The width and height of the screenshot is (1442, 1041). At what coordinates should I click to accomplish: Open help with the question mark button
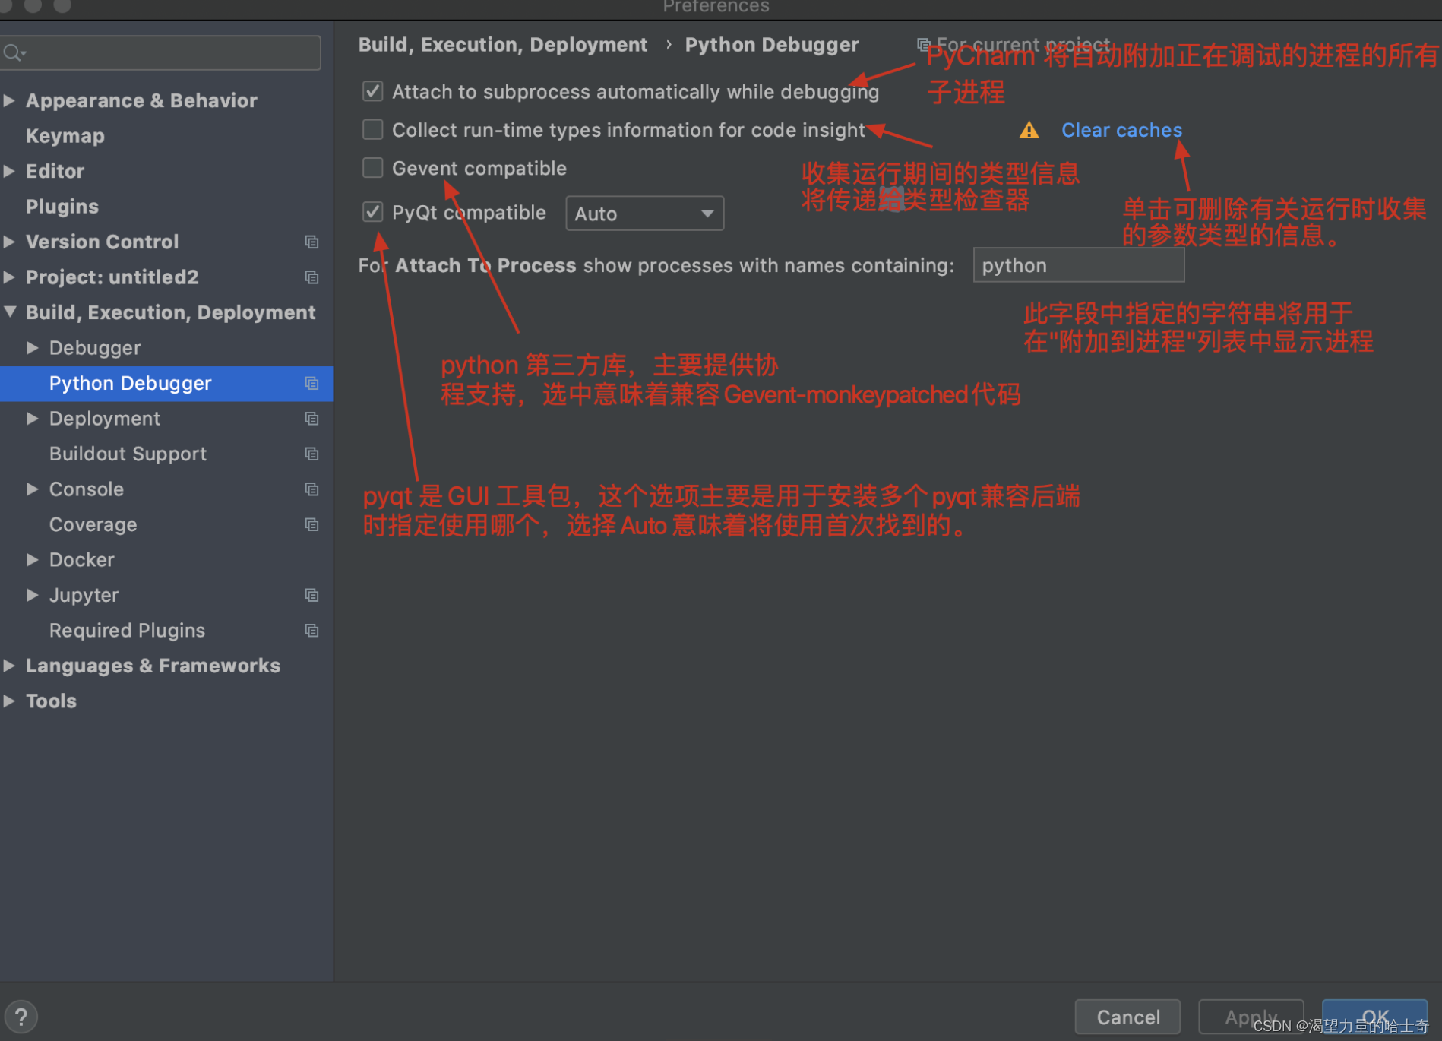pyautogui.click(x=21, y=1017)
